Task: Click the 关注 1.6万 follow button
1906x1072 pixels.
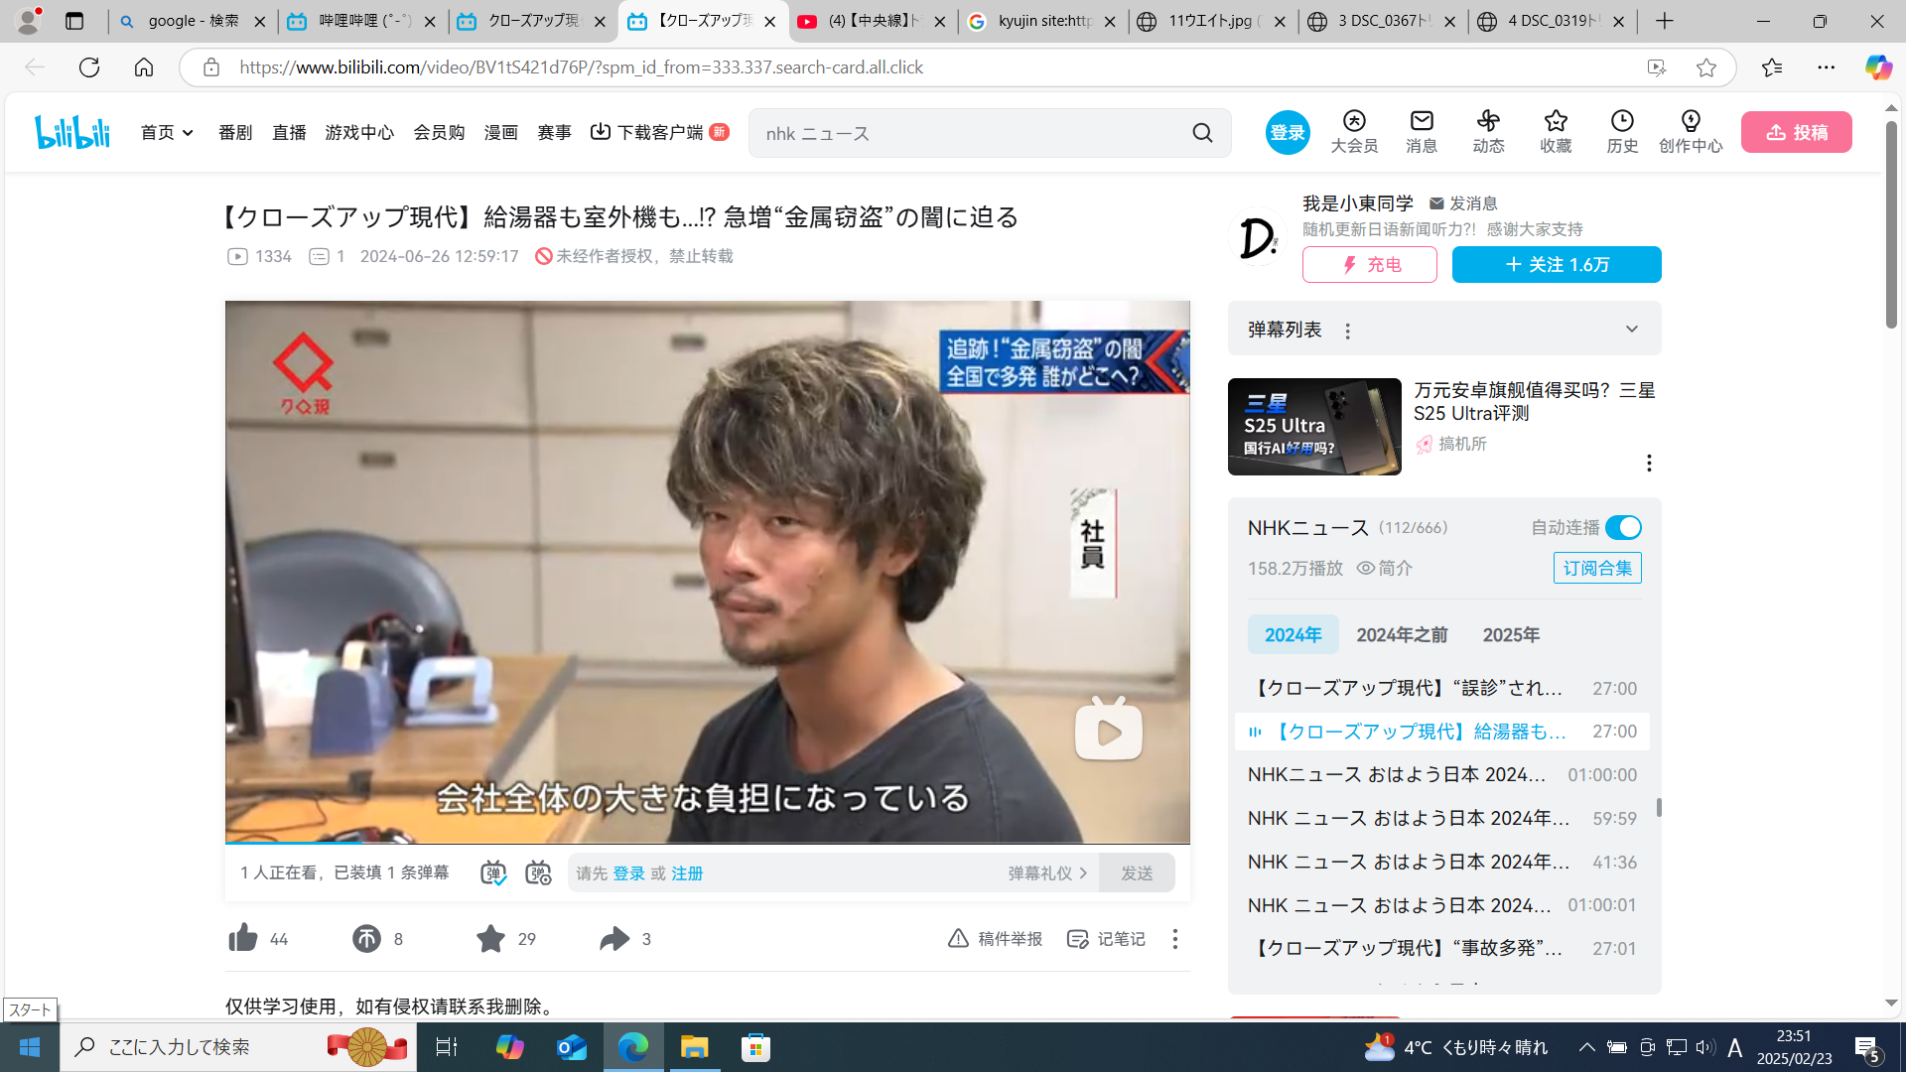Action: pyautogui.click(x=1556, y=264)
